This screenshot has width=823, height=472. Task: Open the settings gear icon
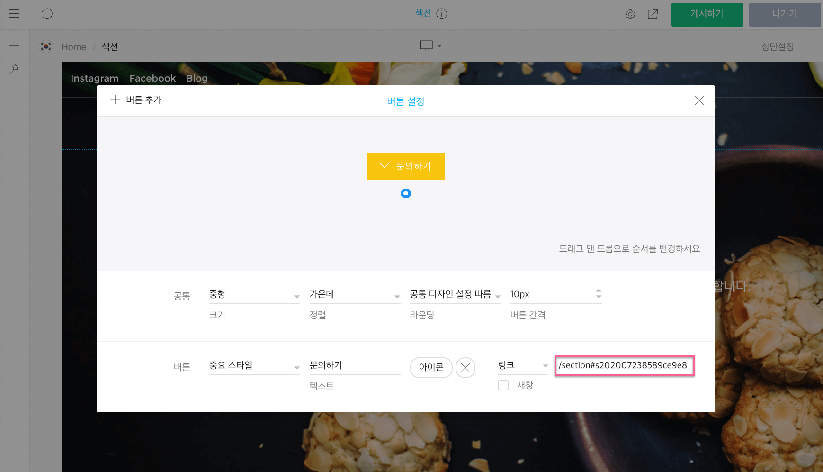tap(630, 14)
